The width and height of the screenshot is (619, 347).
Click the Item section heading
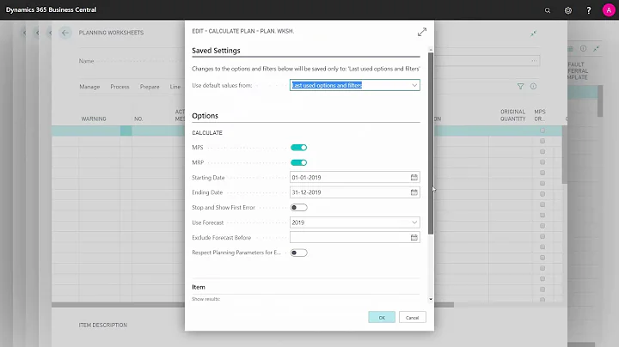pos(199,287)
